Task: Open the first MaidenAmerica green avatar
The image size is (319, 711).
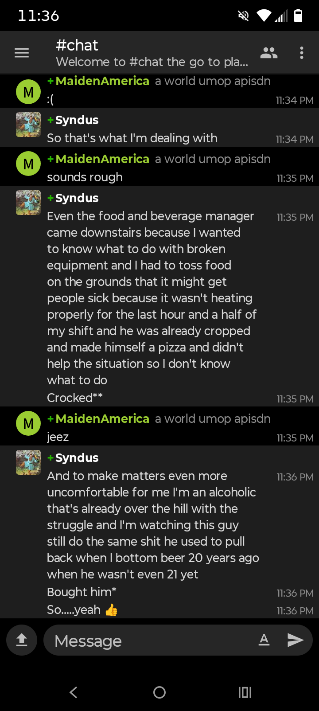Action: point(28,92)
